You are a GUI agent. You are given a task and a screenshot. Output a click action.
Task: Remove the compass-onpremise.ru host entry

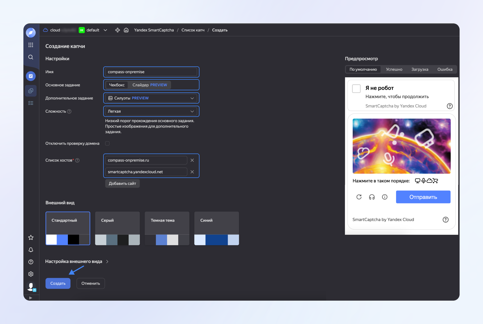(192, 160)
